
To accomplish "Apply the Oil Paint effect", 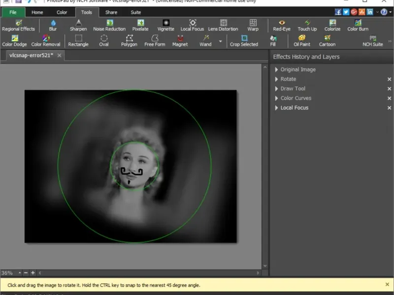I will [302, 40].
